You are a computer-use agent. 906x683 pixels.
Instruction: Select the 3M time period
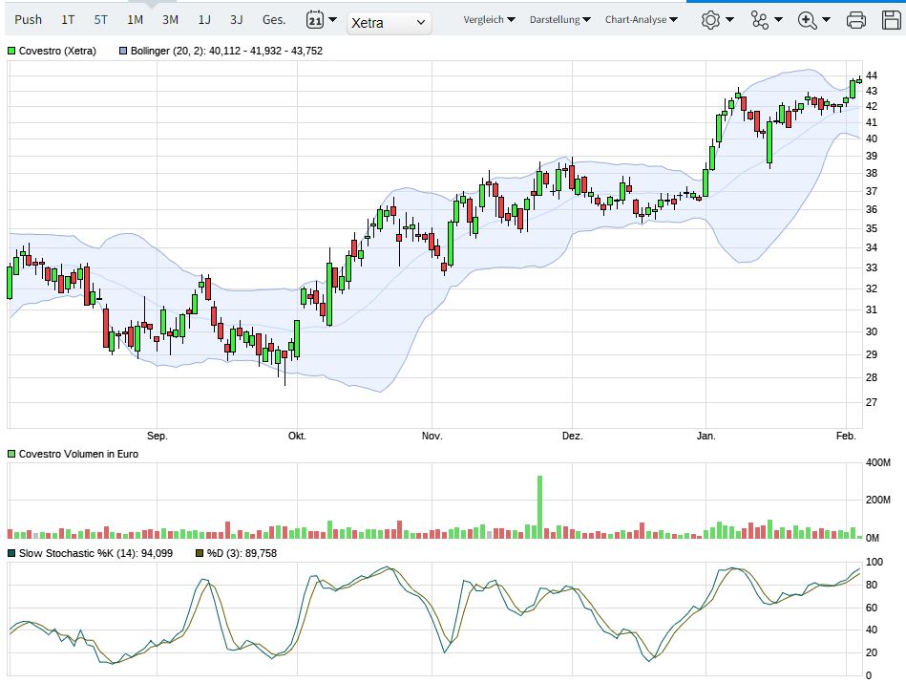point(170,20)
